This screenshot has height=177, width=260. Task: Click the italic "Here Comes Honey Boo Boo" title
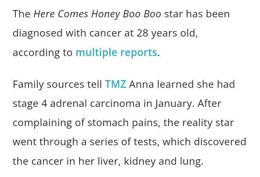pyautogui.click(x=97, y=14)
